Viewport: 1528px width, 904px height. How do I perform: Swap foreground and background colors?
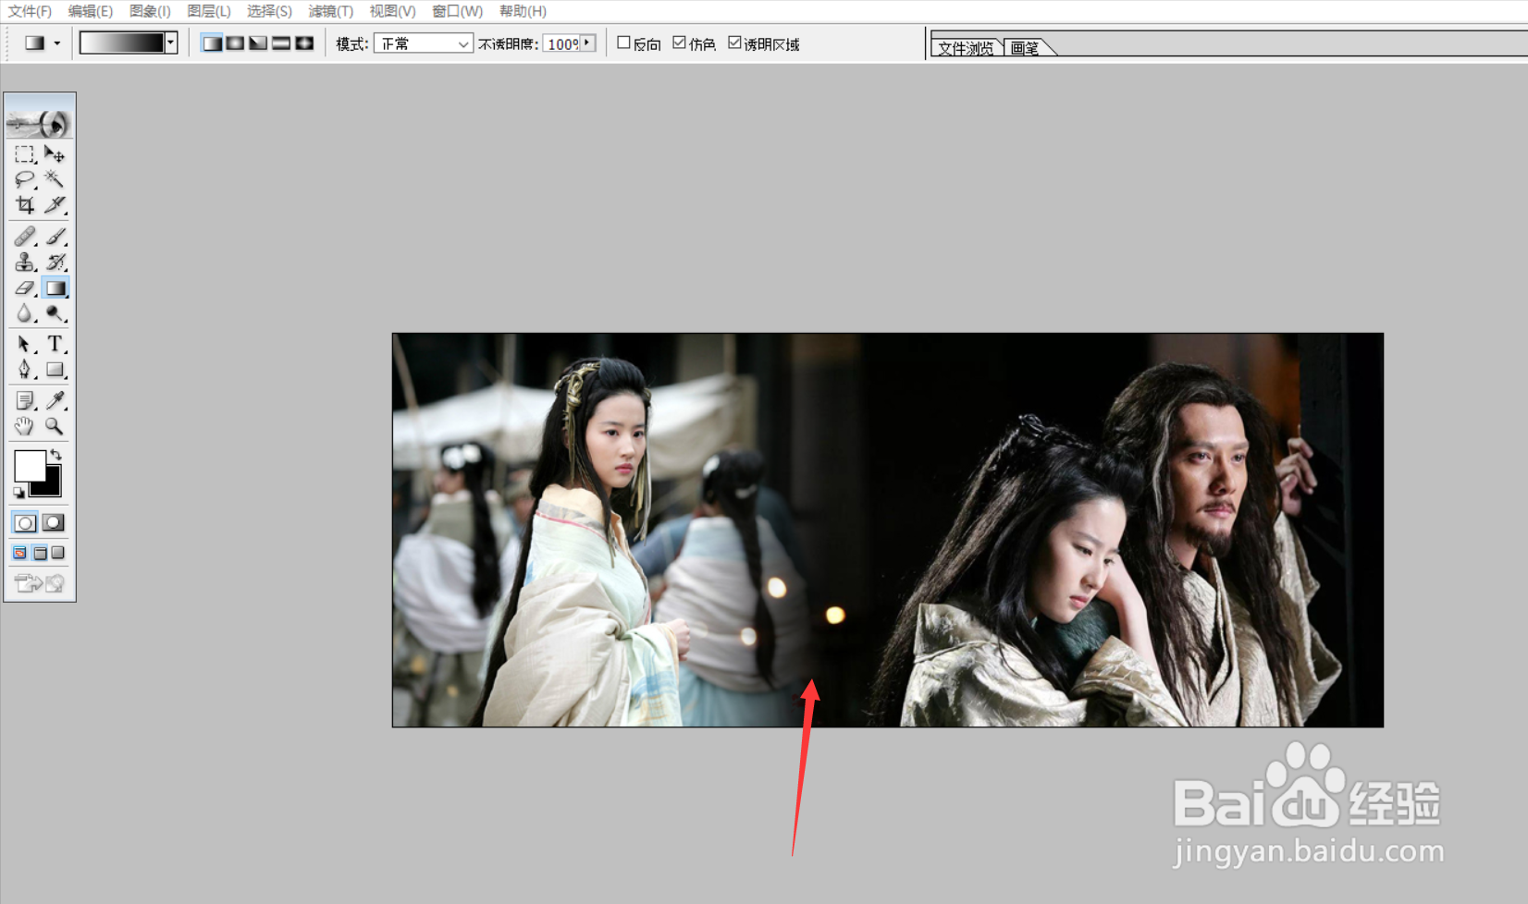[56, 455]
